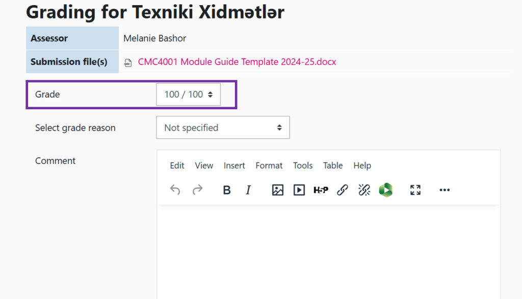Click the document file icon beside submission
This screenshot has width=522, height=299.
point(128,62)
